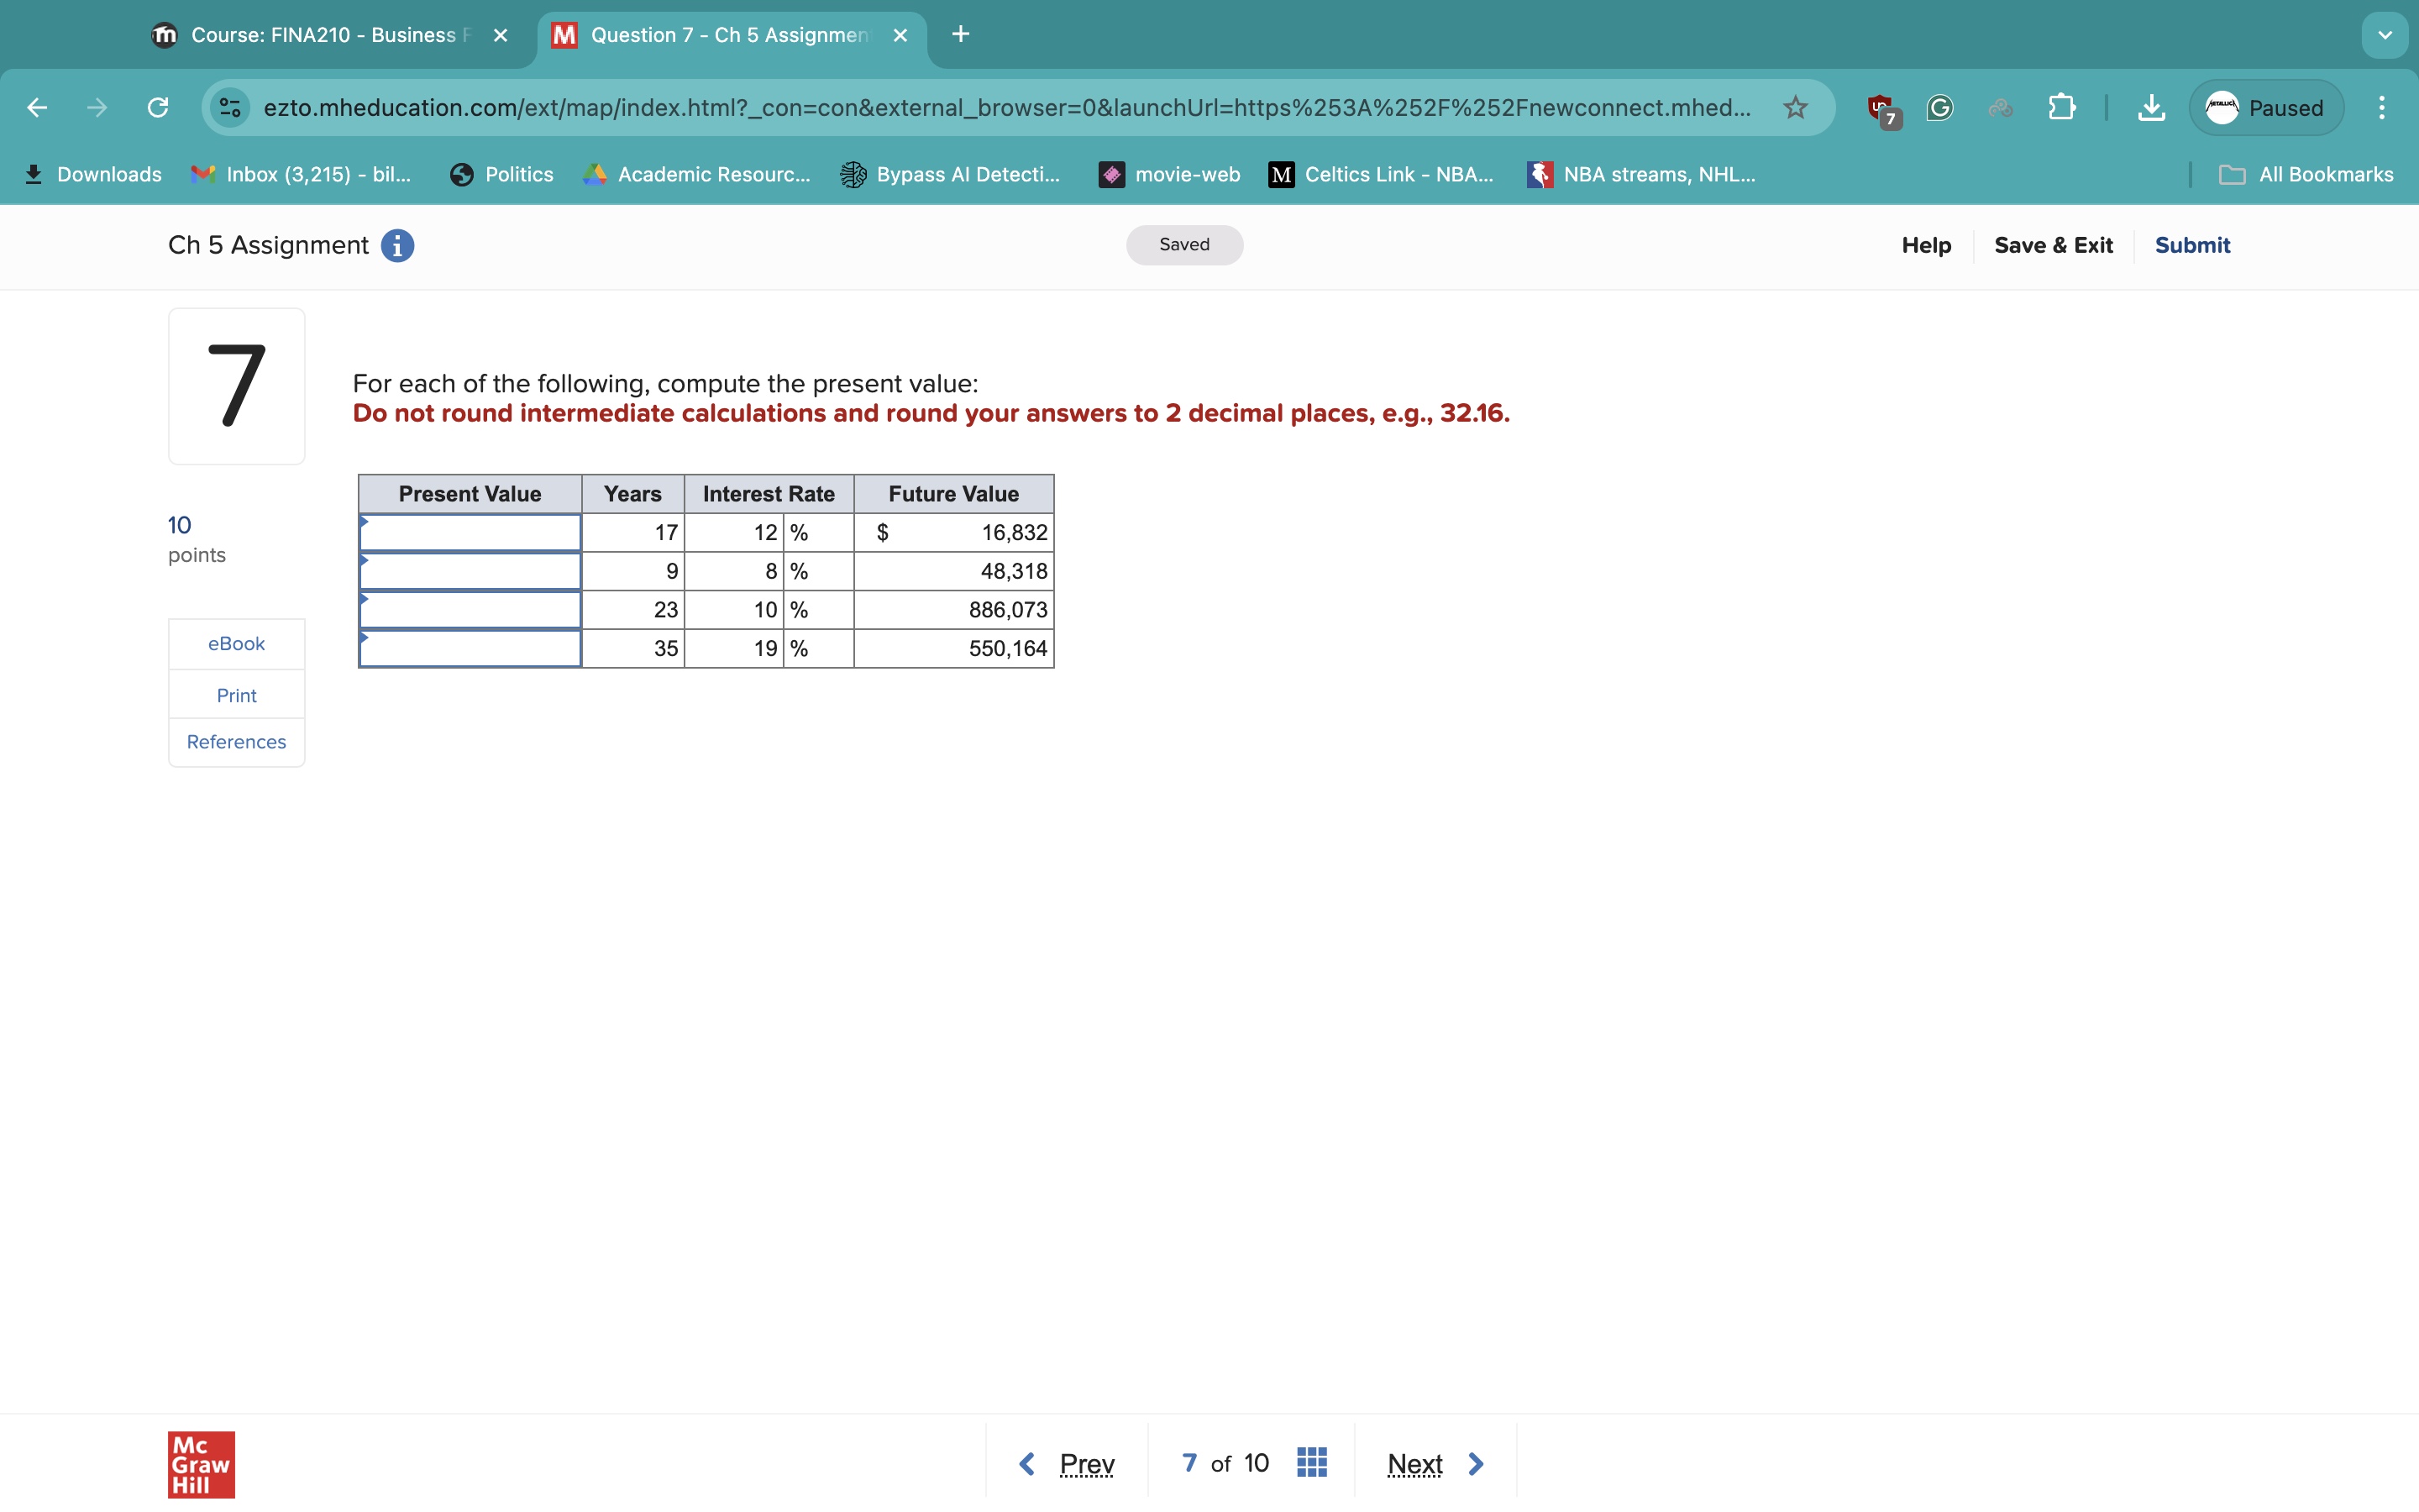This screenshot has height=1512, width=2419.
Task: Click the Grammarly extension icon
Action: coord(1940,107)
